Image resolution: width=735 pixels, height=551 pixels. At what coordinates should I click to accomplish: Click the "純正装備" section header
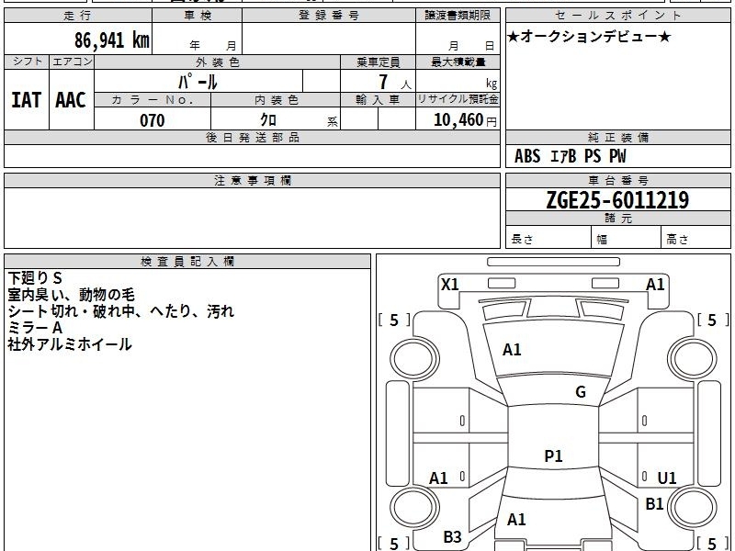[x=617, y=137]
